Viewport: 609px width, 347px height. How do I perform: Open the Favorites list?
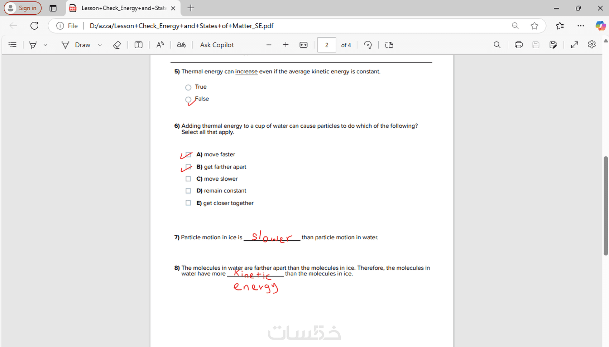pyautogui.click(x=560, y=26)
